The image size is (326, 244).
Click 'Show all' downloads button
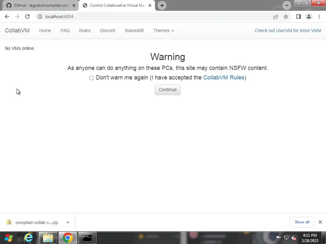302,222
